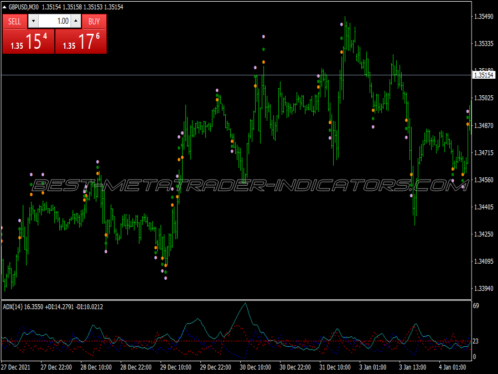This screenshot has width=498, height=374.
Task: Click the 1.34715 price axis label
Action: (484, 153)
